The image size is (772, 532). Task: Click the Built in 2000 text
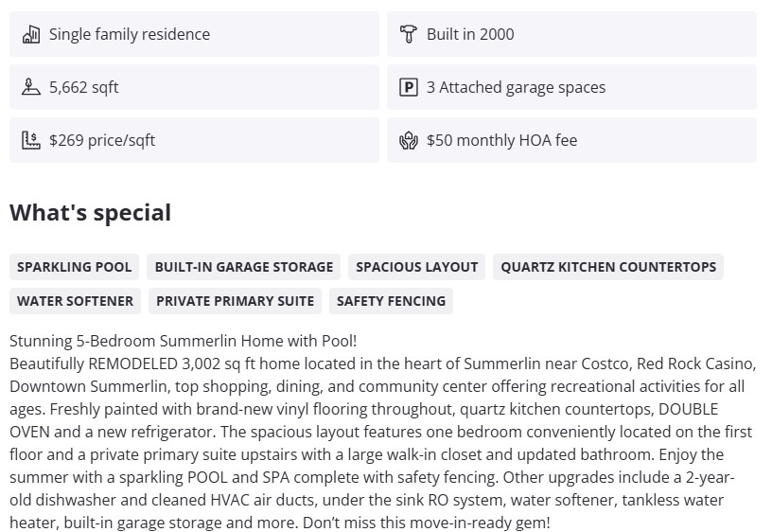click(470, 35)
